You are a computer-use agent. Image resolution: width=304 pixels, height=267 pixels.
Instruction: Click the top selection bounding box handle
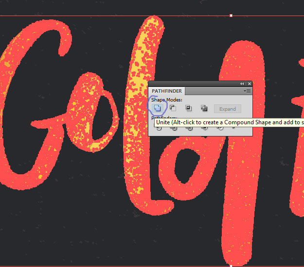231,16
